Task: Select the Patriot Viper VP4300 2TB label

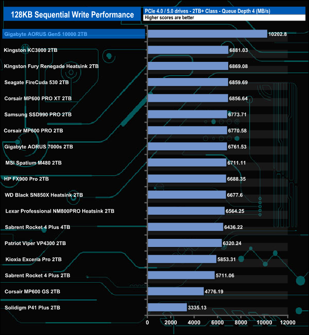Action: 35,243
